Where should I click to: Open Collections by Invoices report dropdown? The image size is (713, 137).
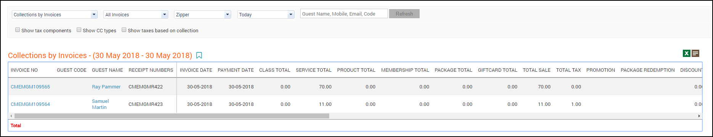click(x=55, y=14)
